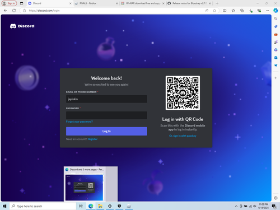
Task: Open File Explorer from the taskbar
Action: (100, 206)
